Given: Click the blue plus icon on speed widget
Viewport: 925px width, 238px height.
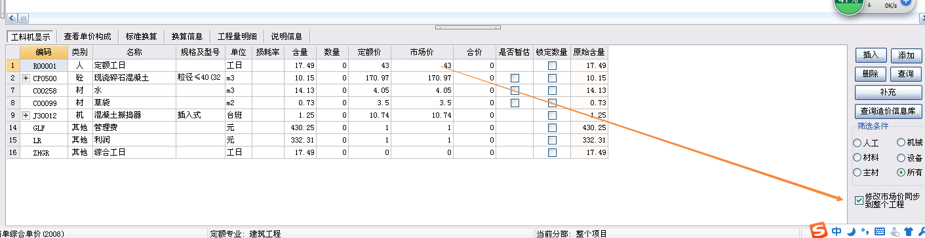Looking at the screenshot, I should [905, 3].
